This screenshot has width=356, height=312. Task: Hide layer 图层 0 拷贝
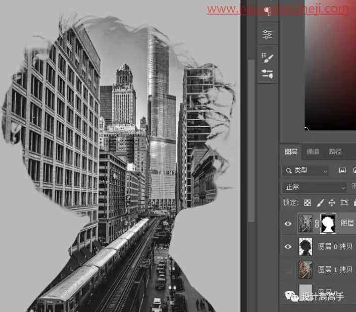tap(288, 247)
